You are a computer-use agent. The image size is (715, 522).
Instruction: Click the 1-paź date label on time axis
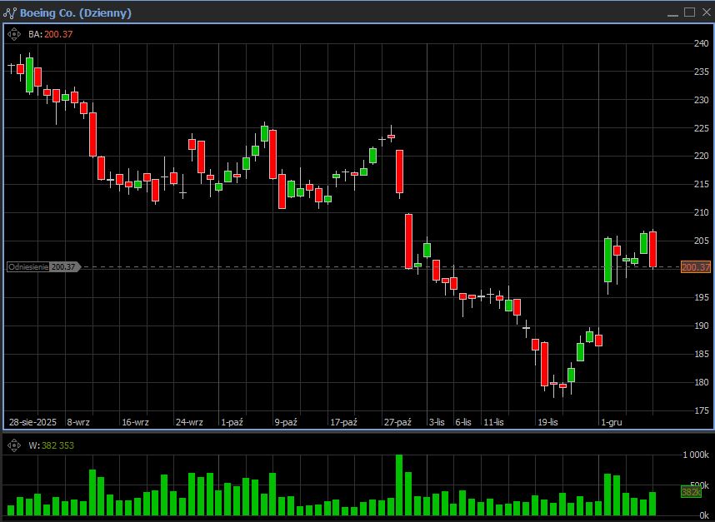(x=232, y=422)
